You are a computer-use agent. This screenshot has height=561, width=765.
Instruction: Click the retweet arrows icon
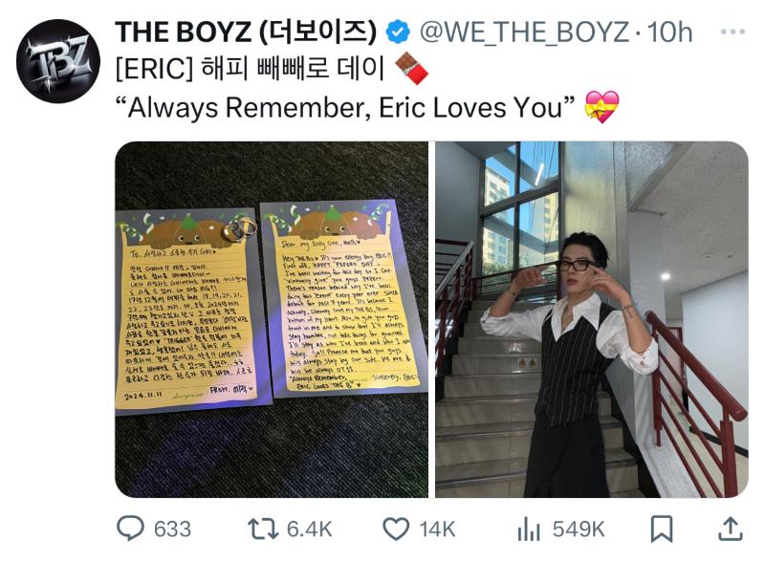pyautogui.click(x=263, y=529)
